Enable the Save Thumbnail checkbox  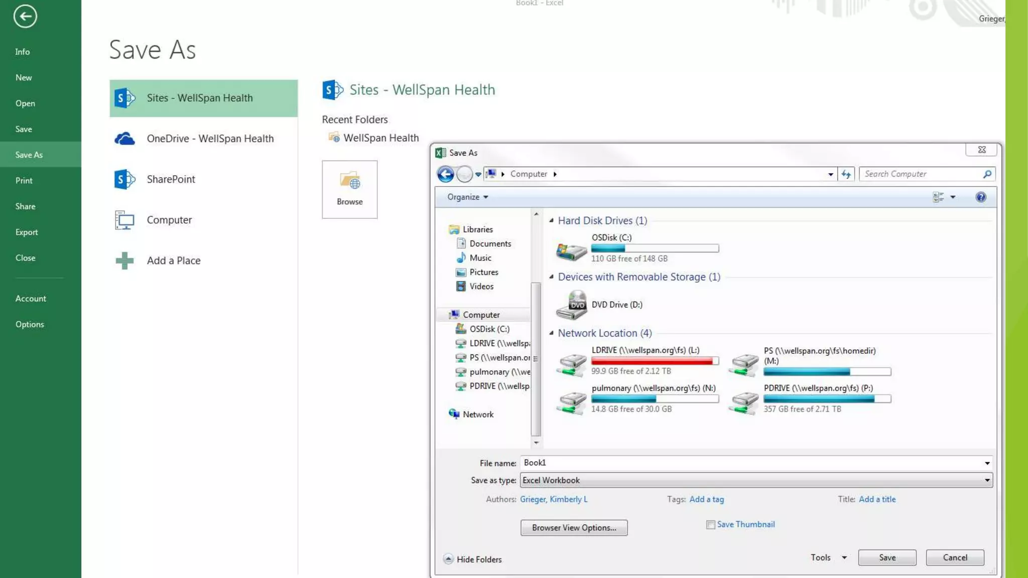(x=710, y=525)
